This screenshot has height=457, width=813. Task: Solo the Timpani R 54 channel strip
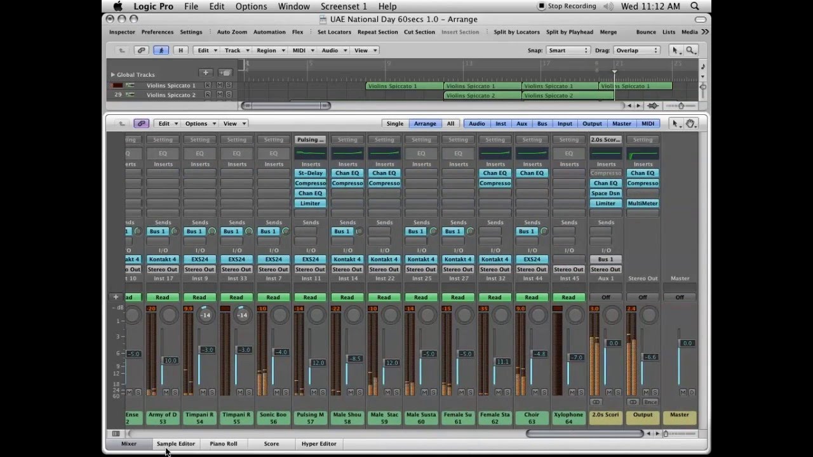click(211, 392)
